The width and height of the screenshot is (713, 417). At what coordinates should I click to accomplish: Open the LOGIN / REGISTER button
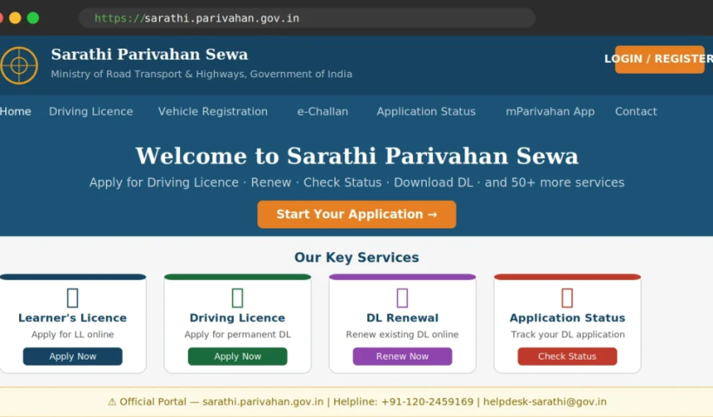659,59
